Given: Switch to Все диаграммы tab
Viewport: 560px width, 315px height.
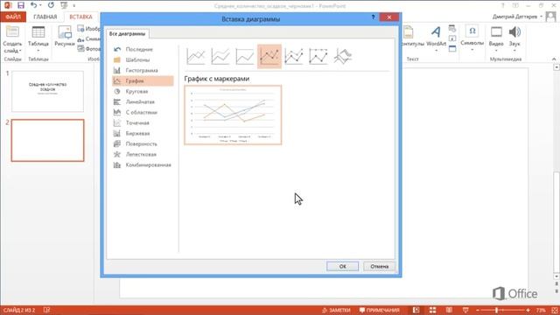Looking at the screenshot, I should 128,33.
